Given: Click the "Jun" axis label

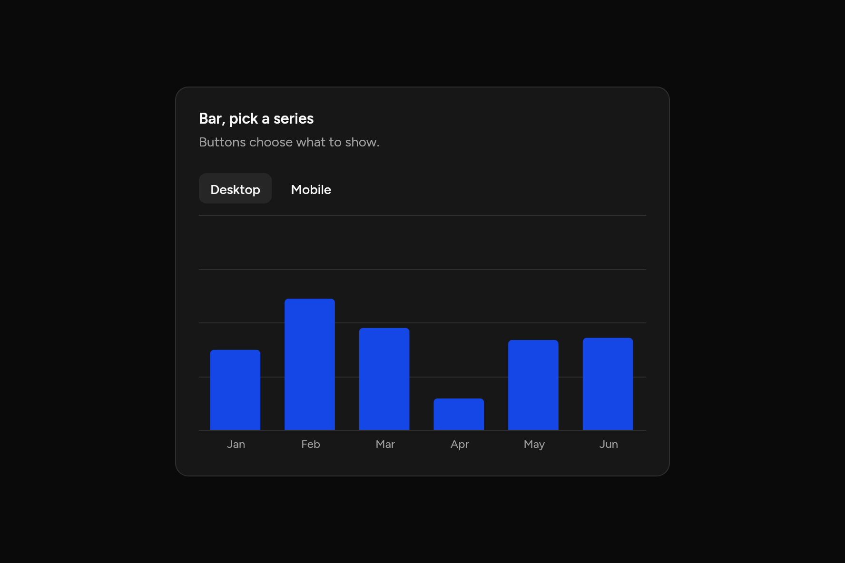Looking at the screenshot, I should pyautogui.click(x=609, y=444).
